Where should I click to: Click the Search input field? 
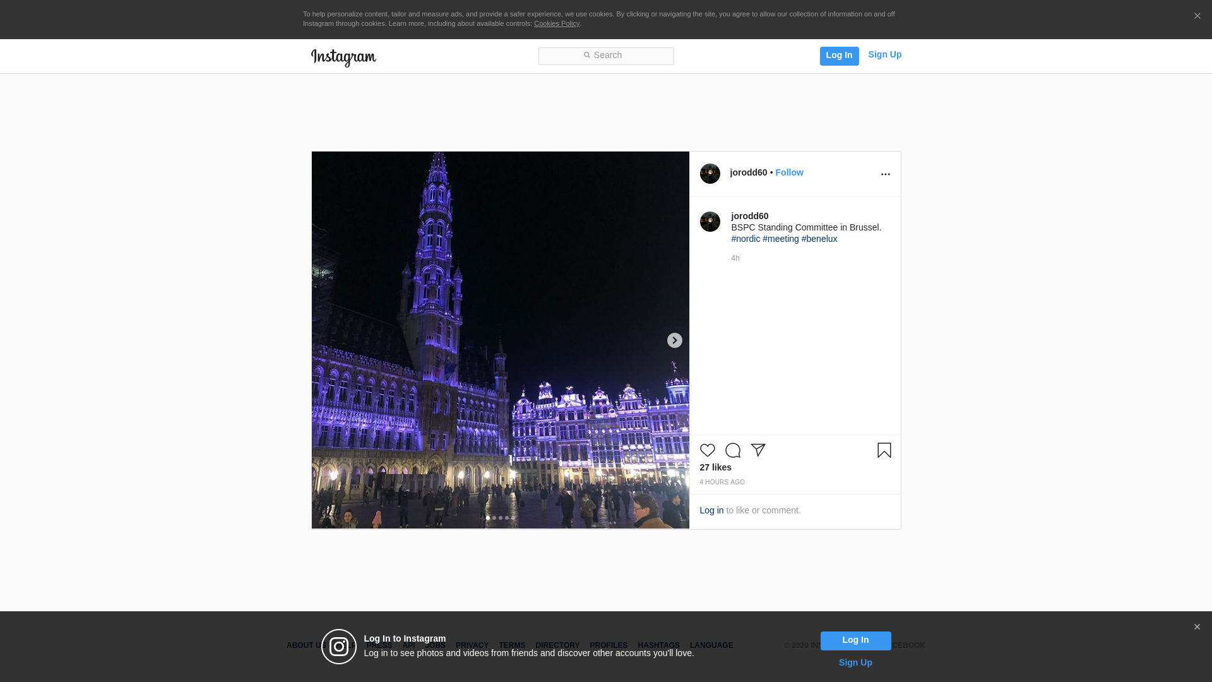tap(606, 56)
